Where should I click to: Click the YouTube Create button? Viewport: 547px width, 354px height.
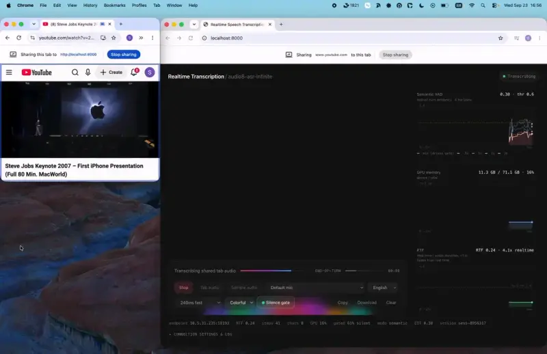pyautogui.click(x=111, y=72)
